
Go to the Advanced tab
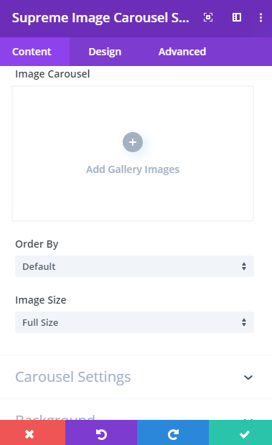point(182,52)
